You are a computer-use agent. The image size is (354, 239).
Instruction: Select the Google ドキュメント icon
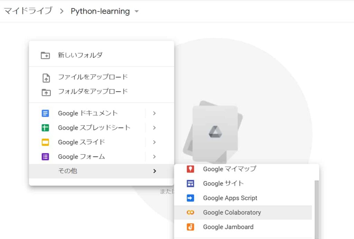click(x=45, y=113)
